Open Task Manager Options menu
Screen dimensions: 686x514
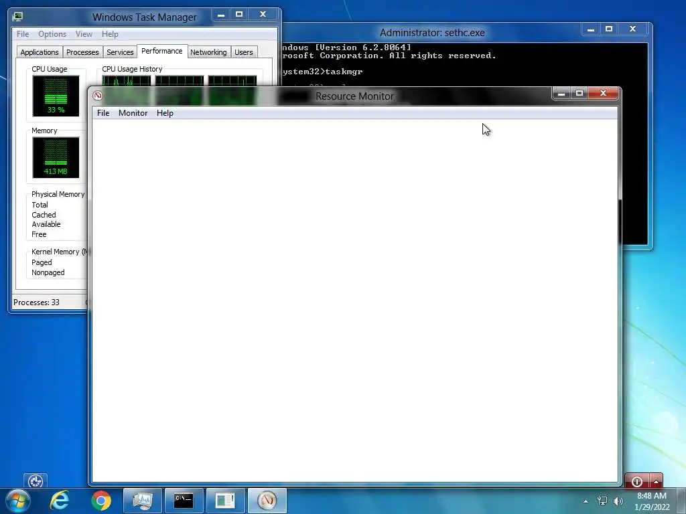pos(52,34)
